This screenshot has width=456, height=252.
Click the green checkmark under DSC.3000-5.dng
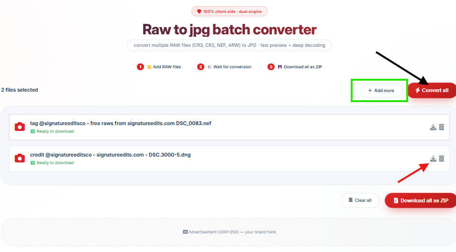coord(33,163)
